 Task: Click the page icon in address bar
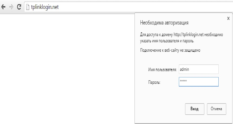point(27,7)
